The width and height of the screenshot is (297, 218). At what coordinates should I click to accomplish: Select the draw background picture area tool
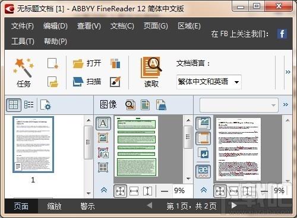103,153
